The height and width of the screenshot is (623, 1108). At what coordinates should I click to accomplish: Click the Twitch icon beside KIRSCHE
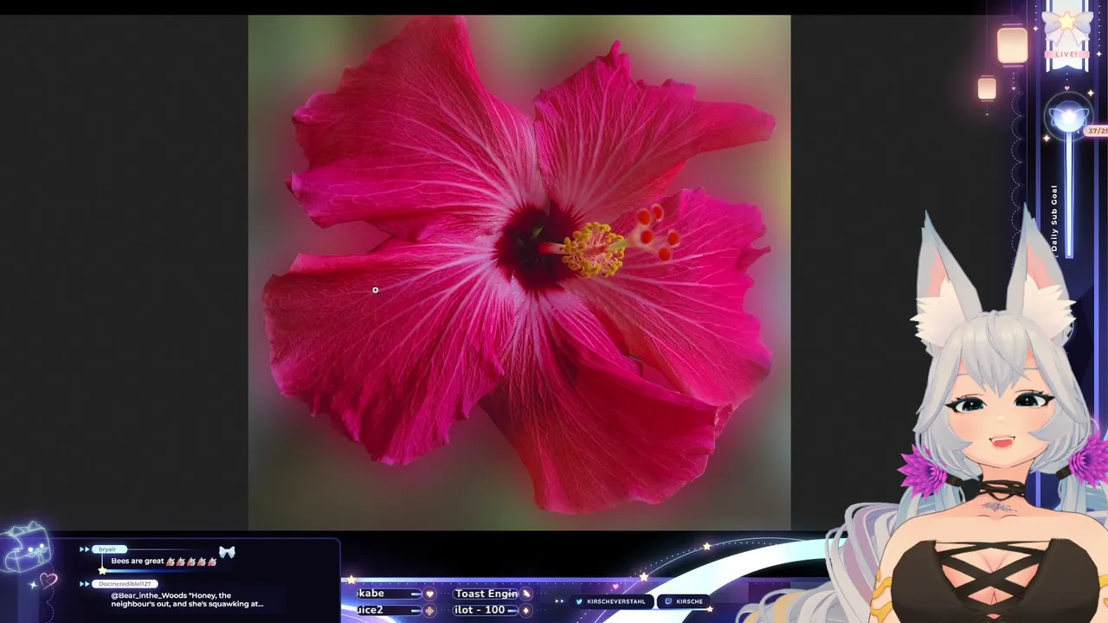[668, 601]
